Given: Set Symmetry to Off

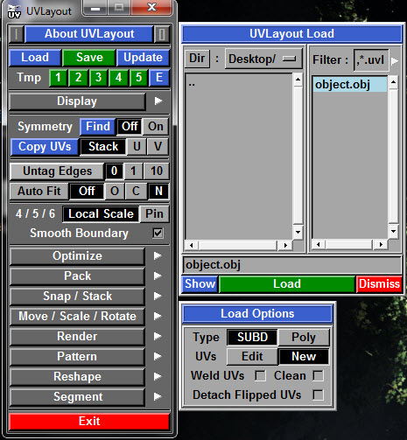Looking at the screenshot, I should point(130,127).
